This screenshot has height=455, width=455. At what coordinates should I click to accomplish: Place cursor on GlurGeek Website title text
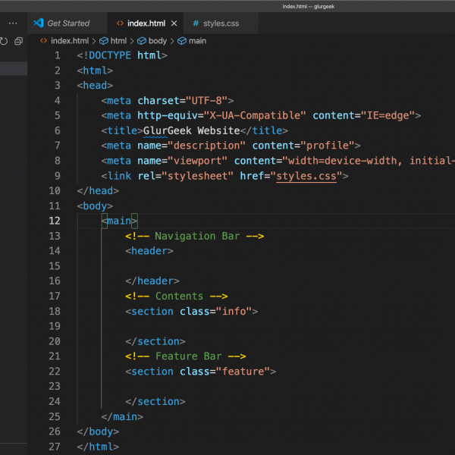click(x=191, y=130)
